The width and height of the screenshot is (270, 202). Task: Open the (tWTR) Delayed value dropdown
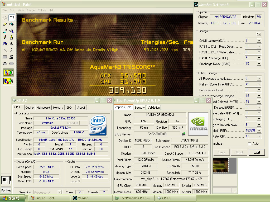pos(259,102)
